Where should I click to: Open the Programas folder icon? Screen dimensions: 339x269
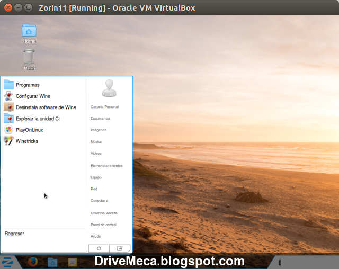point(8,85)
